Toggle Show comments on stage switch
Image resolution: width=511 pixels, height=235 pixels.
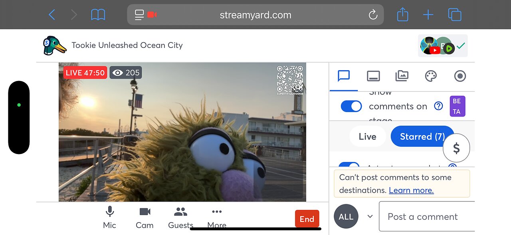pos(351,106)
